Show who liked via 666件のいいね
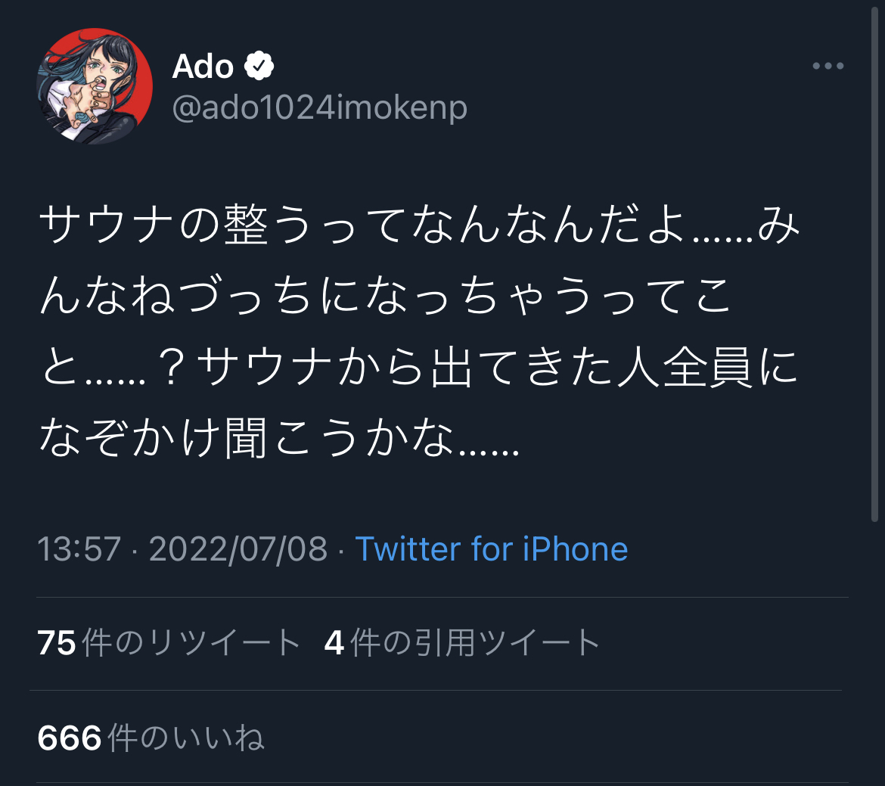Screen dimensions: 885x786 click(151, 738)
